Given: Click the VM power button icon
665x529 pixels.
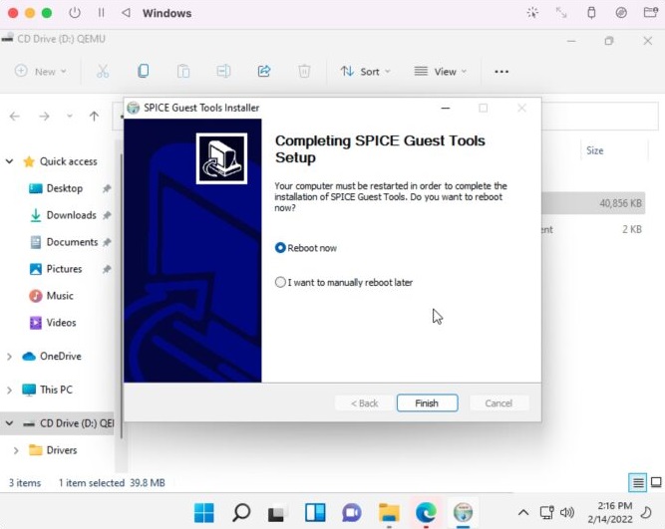Looking at the screenshot, I should pos(75,13).
